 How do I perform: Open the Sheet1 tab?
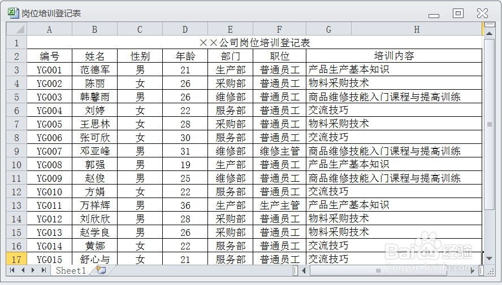click(71, 271)
